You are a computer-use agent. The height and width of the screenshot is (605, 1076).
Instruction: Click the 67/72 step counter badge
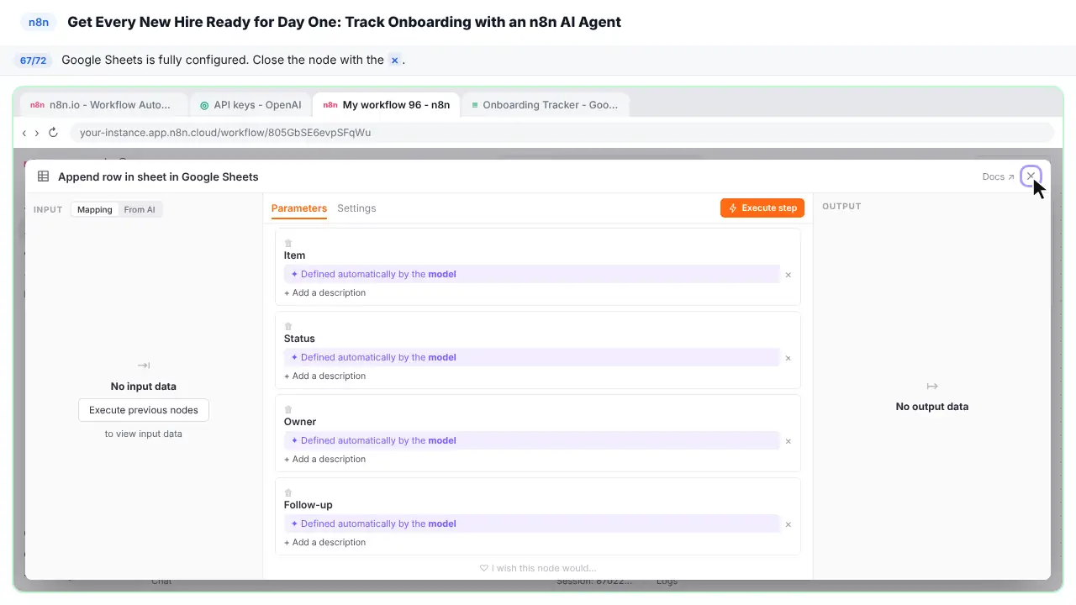pos(34,60)
